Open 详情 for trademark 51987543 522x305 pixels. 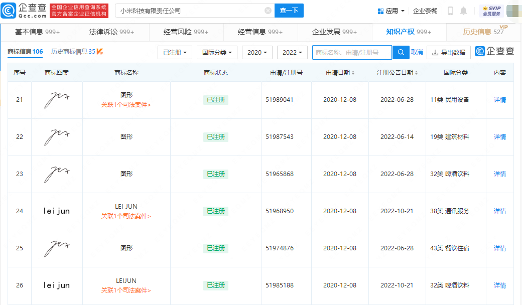point(500,137)
